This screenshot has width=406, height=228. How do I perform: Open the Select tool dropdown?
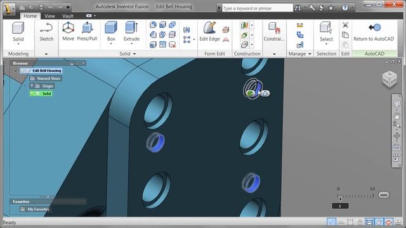pyautogui.click(x=326, y=44)
